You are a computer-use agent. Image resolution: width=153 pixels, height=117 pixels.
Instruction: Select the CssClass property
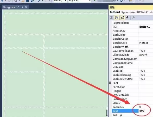(x=118, y=67)
